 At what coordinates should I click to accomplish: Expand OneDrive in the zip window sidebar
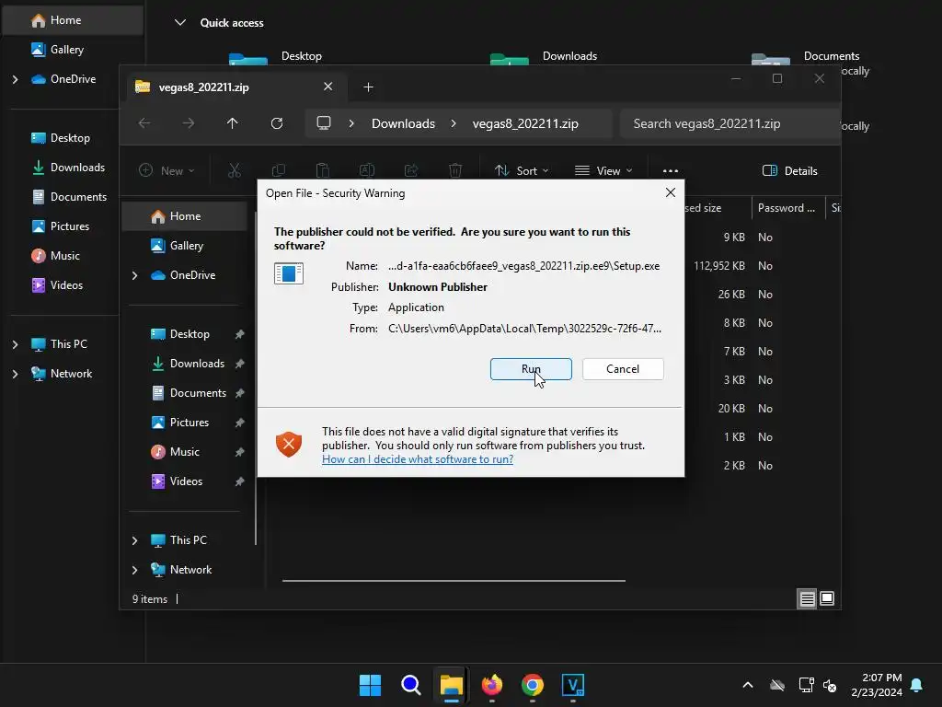134,275
